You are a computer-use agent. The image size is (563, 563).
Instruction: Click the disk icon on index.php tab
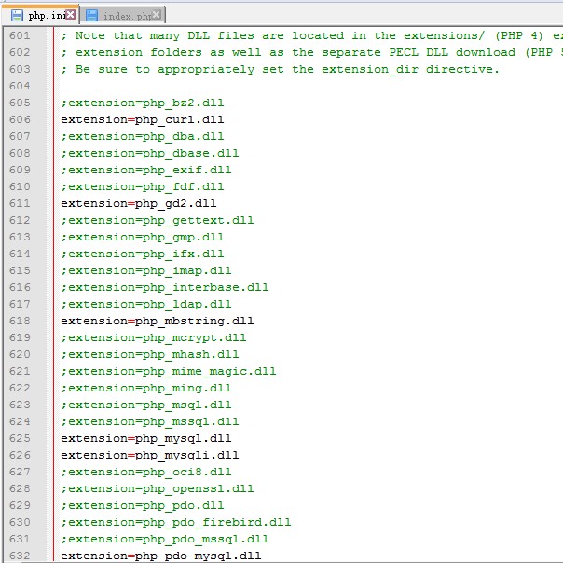(91, 16)
